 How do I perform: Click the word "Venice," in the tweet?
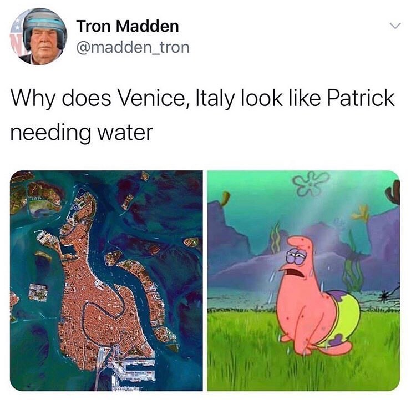tap(154, 98)
